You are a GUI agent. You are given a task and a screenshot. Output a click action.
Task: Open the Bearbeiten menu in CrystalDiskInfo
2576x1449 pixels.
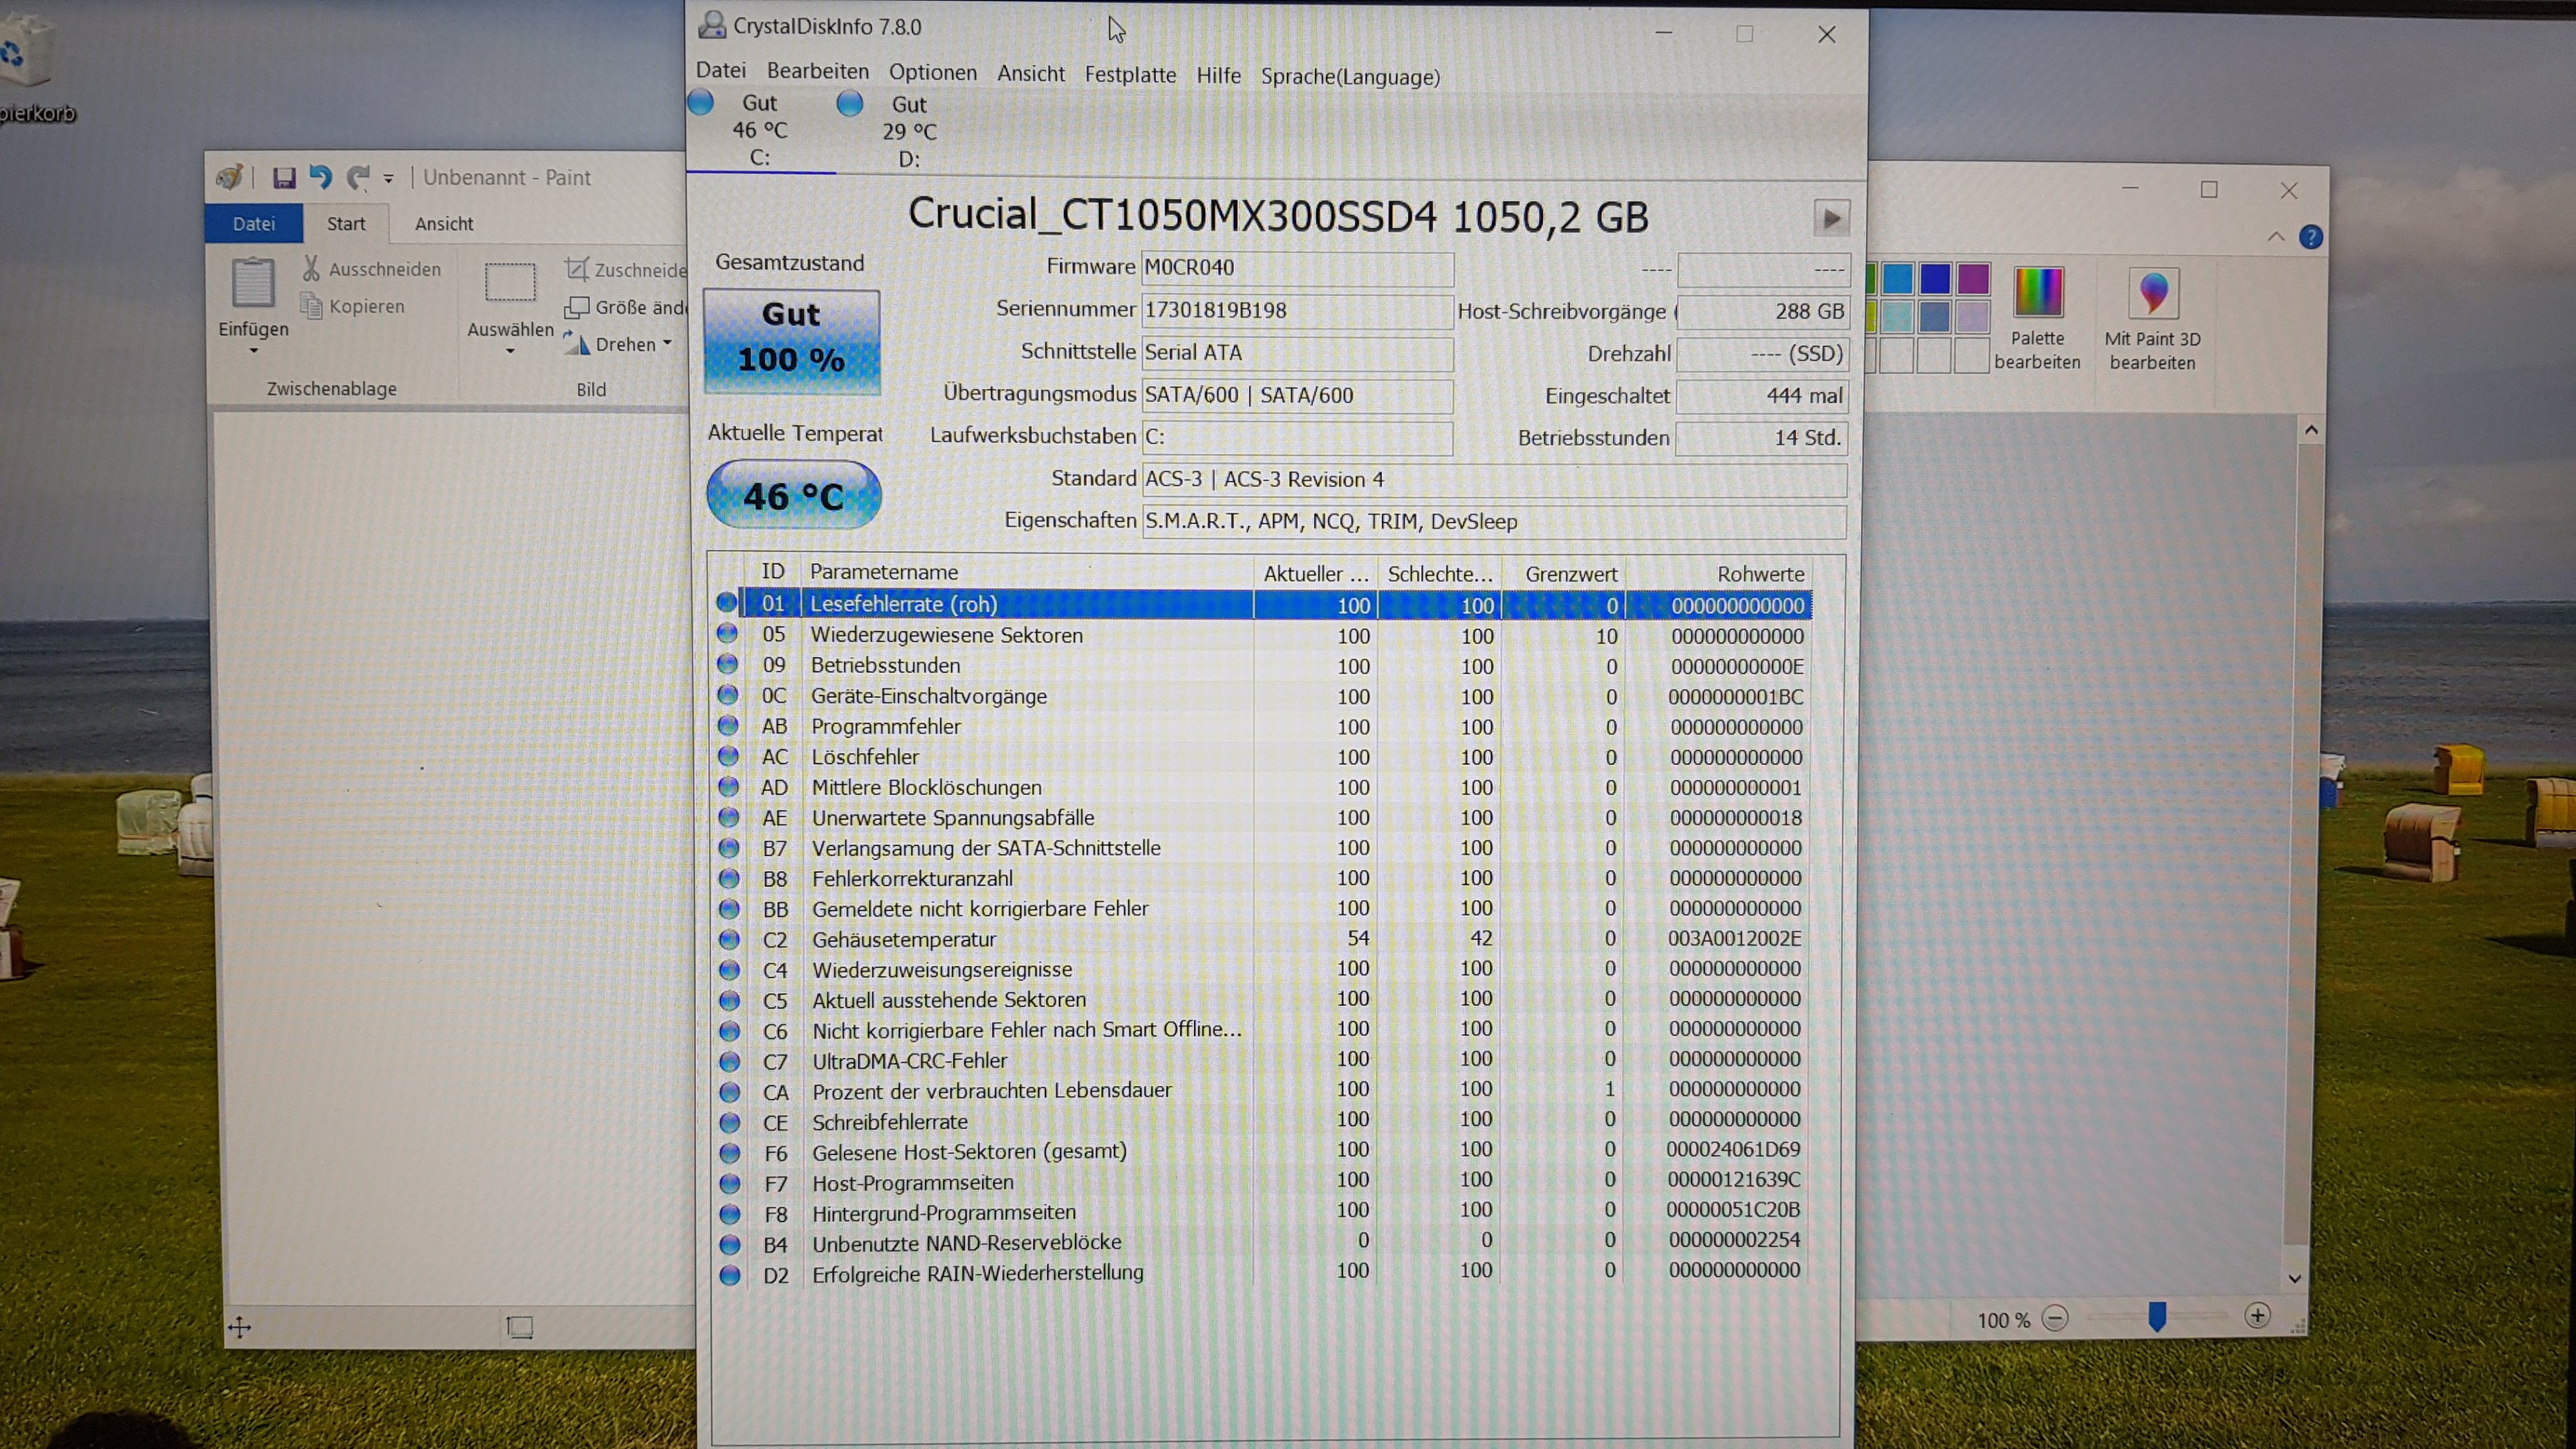[x=818, y=71]
